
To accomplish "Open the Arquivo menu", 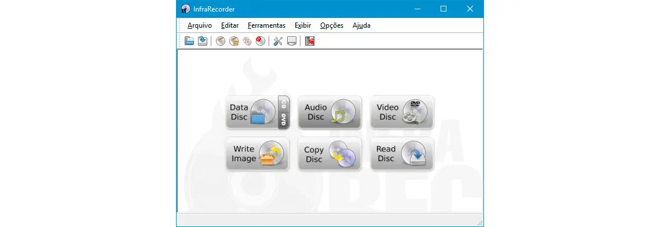I will pos(200,25).
